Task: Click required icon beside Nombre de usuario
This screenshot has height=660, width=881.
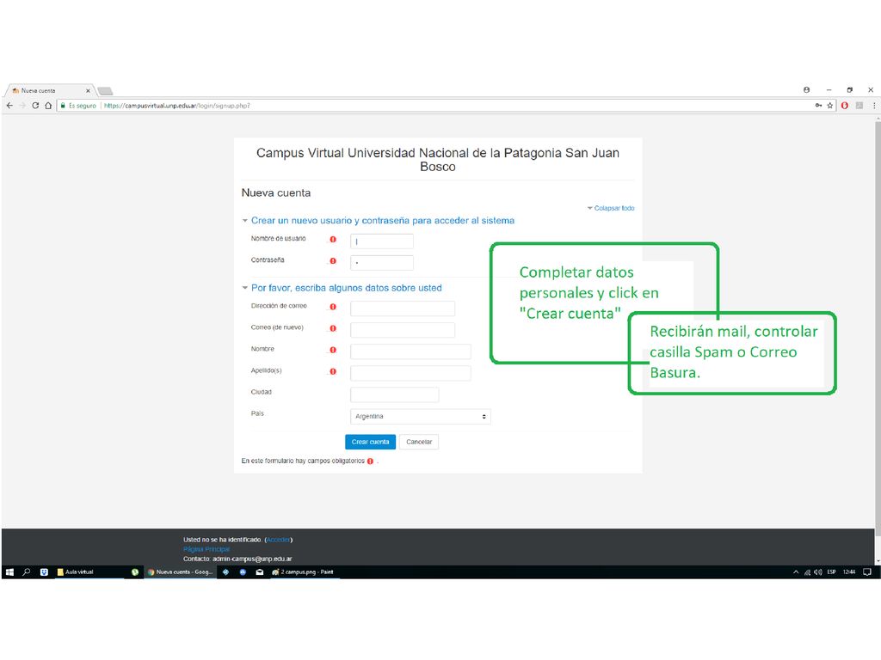Action: [333, 239]
